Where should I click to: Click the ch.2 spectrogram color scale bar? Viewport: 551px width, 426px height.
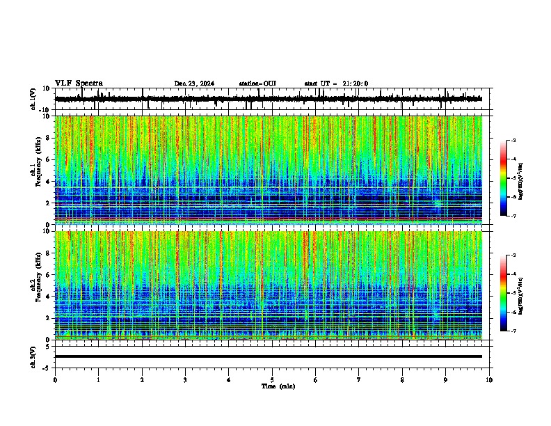pyautogui.click(x=504, y=293)
